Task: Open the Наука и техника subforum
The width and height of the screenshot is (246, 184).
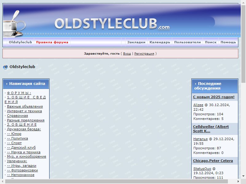Action: point(24,152)
